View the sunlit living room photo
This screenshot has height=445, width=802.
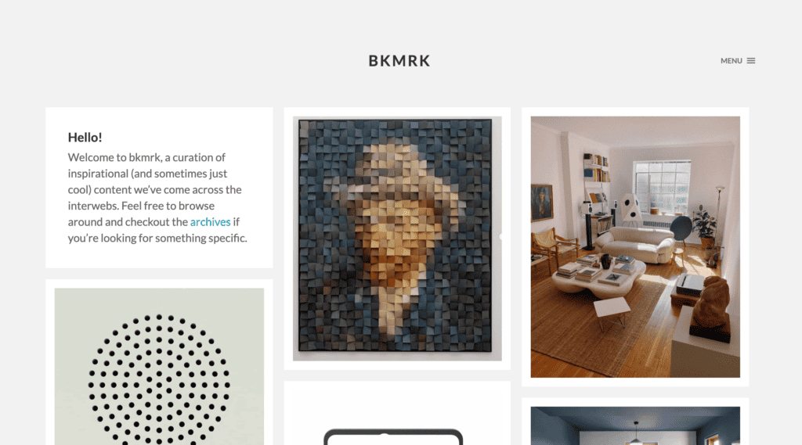634,247
